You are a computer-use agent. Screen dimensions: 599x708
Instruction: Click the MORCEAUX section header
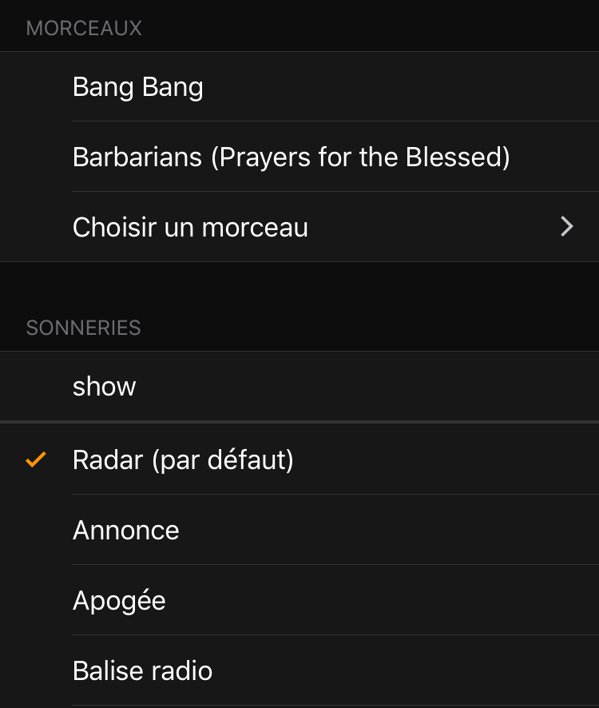pos(84,29)
